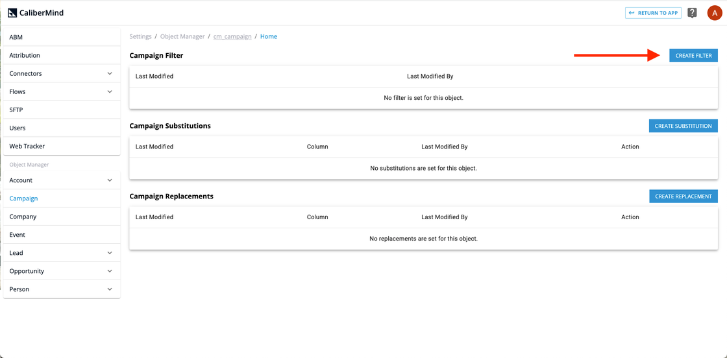Viewport: 727px width, 358px height.
Task: Click the CaliberMind logo icon
Action: point(12,13)
